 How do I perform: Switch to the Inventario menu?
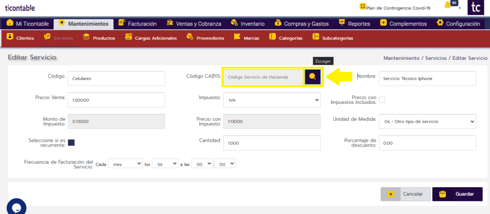(x=248, y=23)
